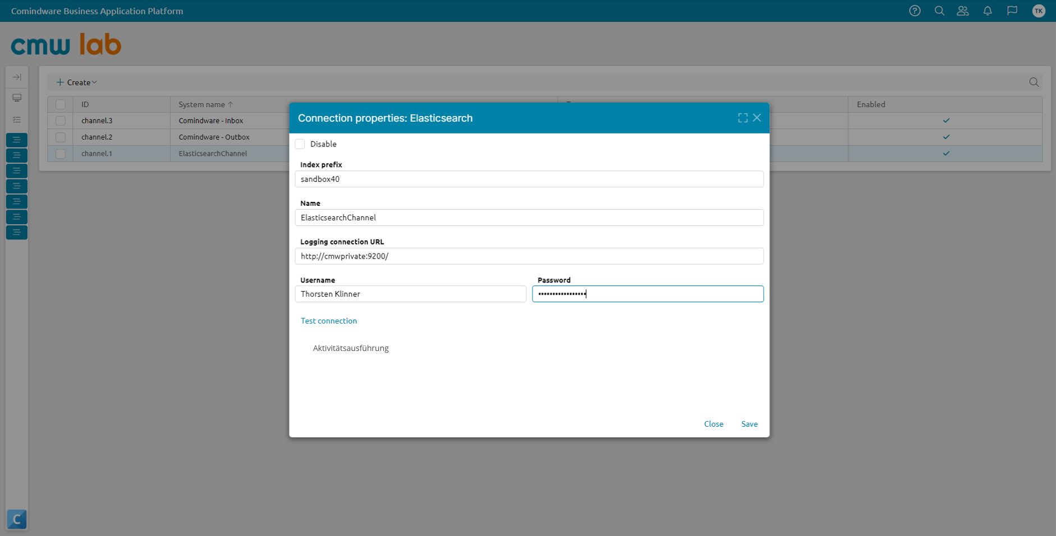Open the users group icon
The height and width of the screenshot is (536, 1056).
click(963, 11)
